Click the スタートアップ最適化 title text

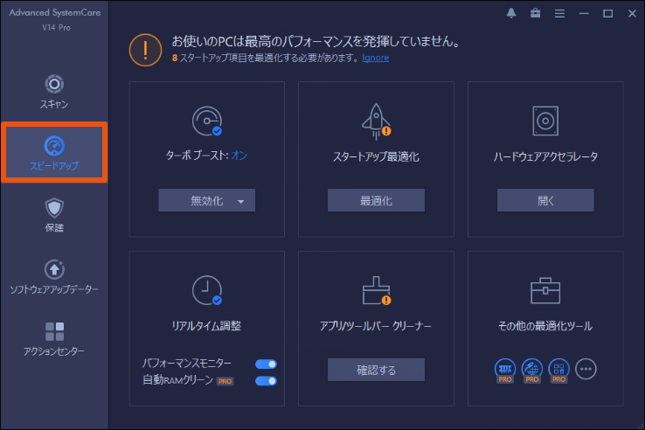click(376, 156)
